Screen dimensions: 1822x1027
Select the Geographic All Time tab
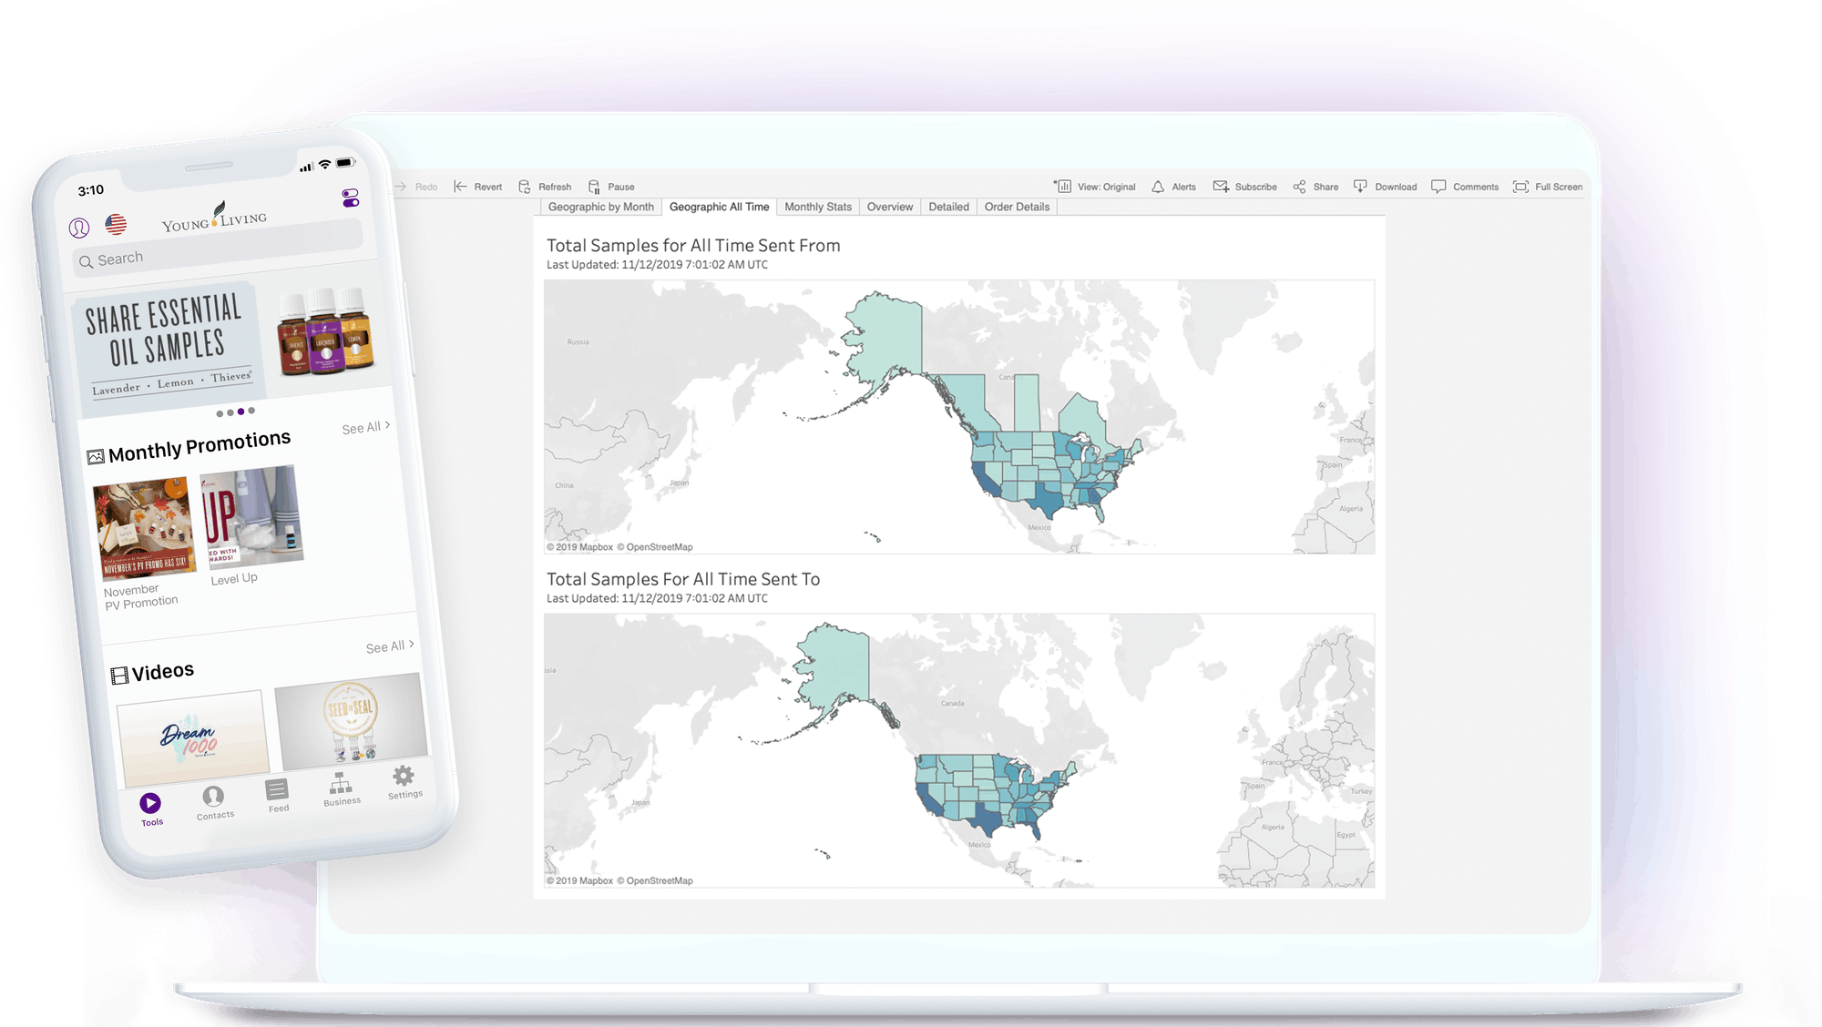click(x=719, y=207)
